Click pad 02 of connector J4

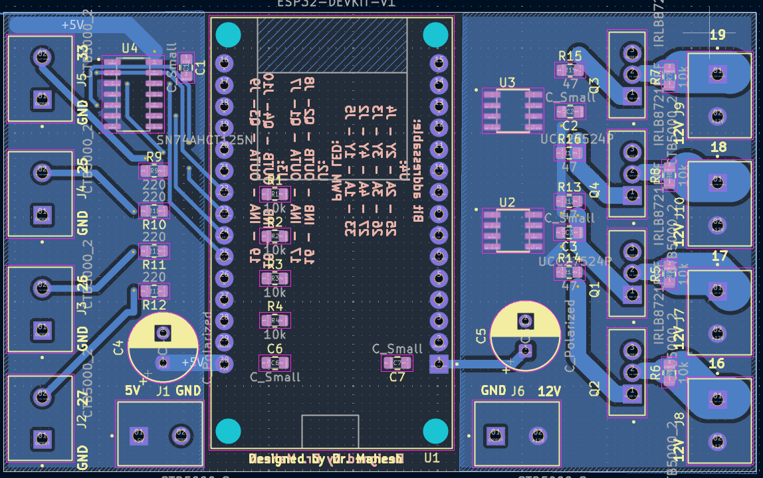click(x=43, y=172)
